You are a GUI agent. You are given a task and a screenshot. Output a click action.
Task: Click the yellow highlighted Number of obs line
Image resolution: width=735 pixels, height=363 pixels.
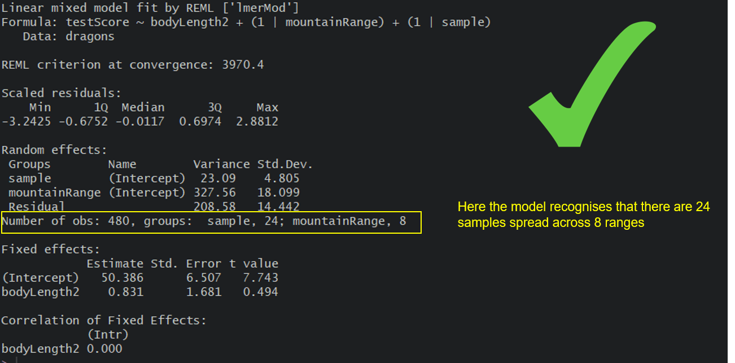coord(211,222)
